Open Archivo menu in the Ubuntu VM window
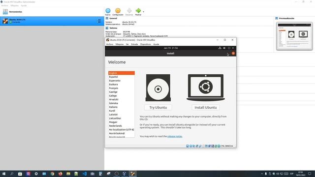This screenshot has width=315, height=177. 110,44
